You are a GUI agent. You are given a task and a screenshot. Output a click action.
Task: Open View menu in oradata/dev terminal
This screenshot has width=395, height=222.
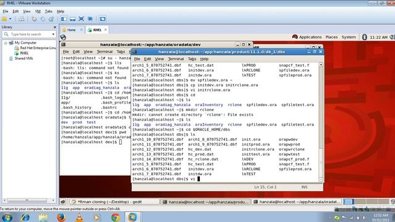[88, 52]
